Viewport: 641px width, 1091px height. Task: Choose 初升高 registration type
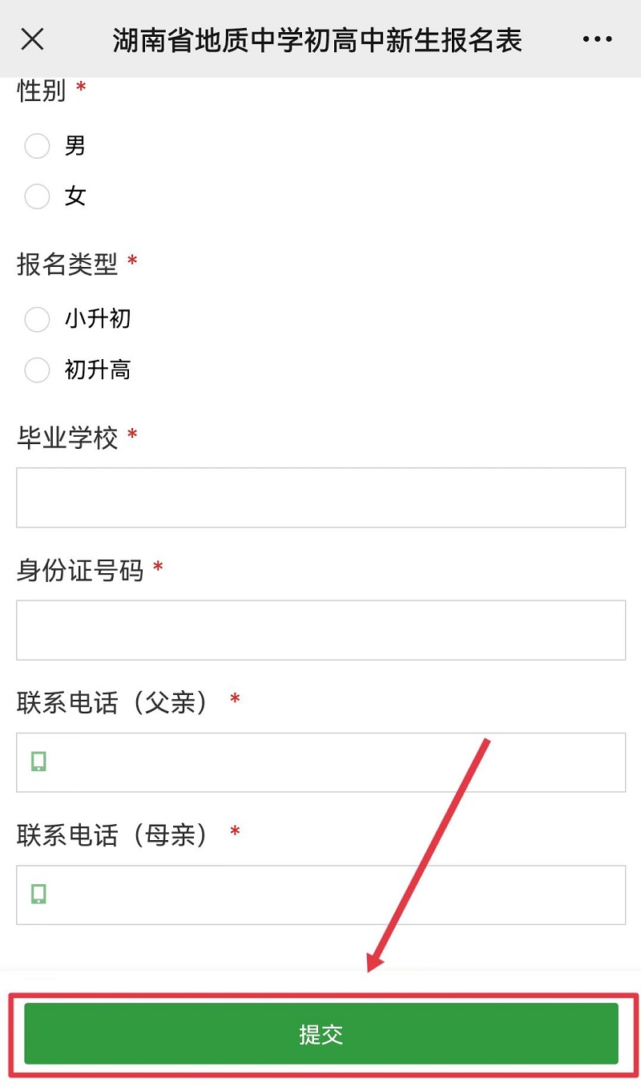38,370
